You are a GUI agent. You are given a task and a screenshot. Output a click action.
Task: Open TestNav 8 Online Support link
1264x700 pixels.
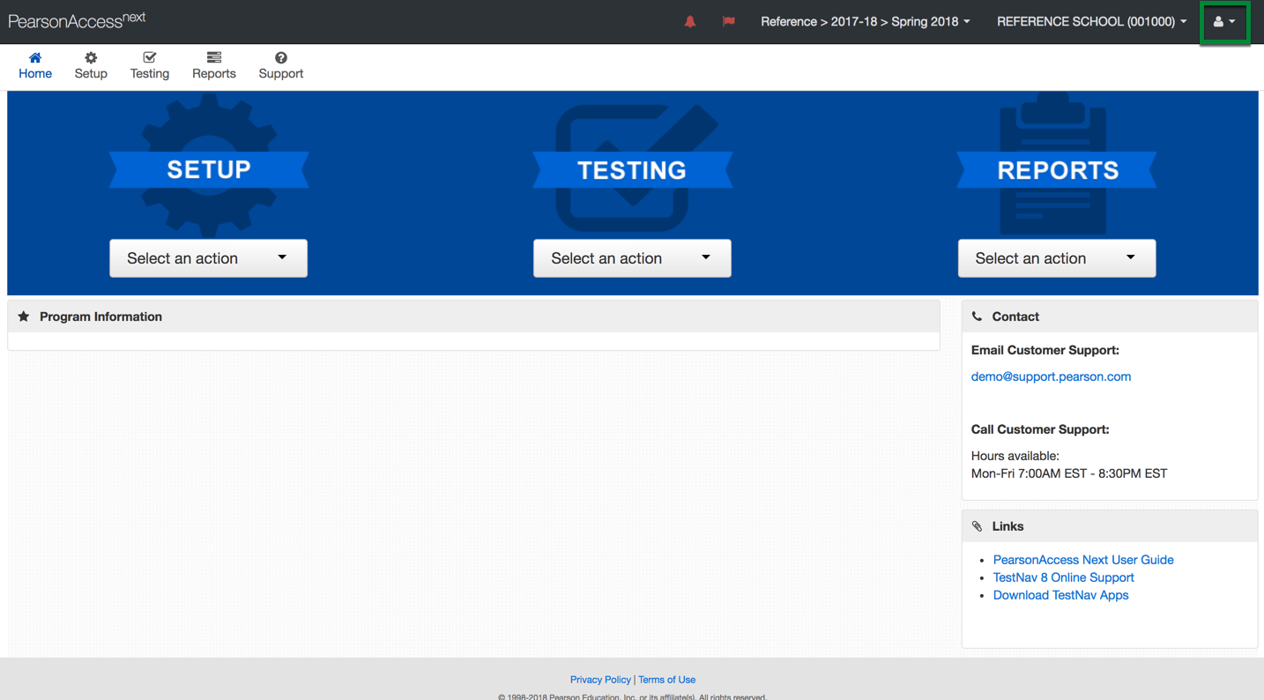(x=1063, y=577)
